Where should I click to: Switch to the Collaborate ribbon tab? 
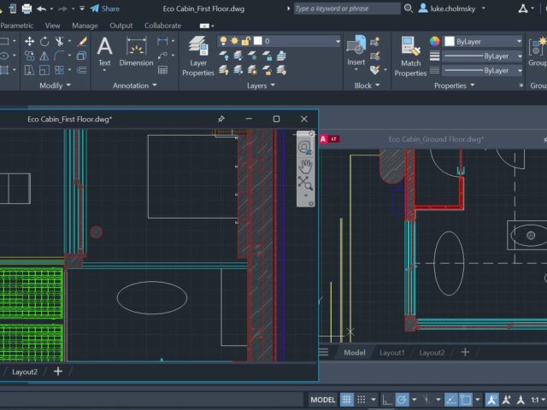[x=162, y=26]
